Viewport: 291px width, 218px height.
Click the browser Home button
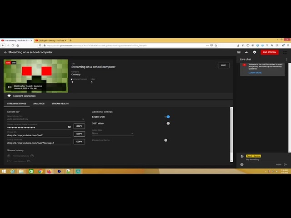coord(18,45)
